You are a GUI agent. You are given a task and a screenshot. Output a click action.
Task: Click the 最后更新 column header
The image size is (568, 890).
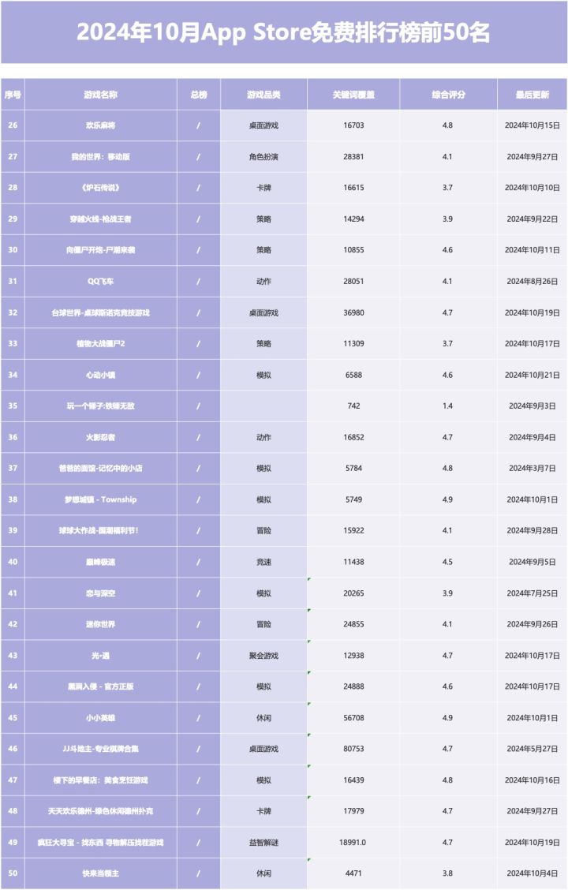click(532, 94)
